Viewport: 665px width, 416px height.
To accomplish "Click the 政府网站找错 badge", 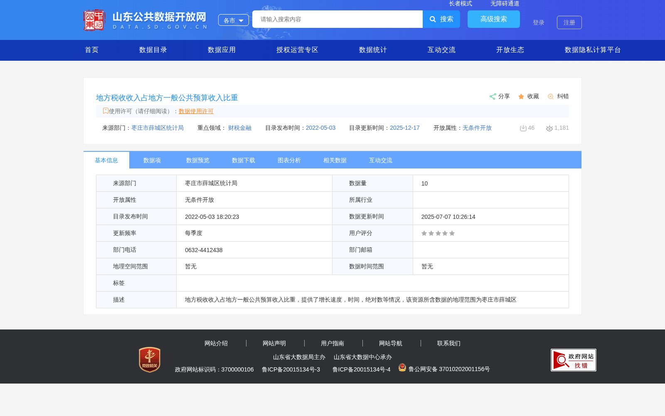I will pyautogui.click(x=574, y=360).
